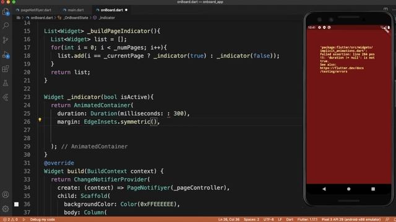Viewport: 396px width, 222px height.
Task: Click the split editor icon at top right
Action: pos(385,10)
